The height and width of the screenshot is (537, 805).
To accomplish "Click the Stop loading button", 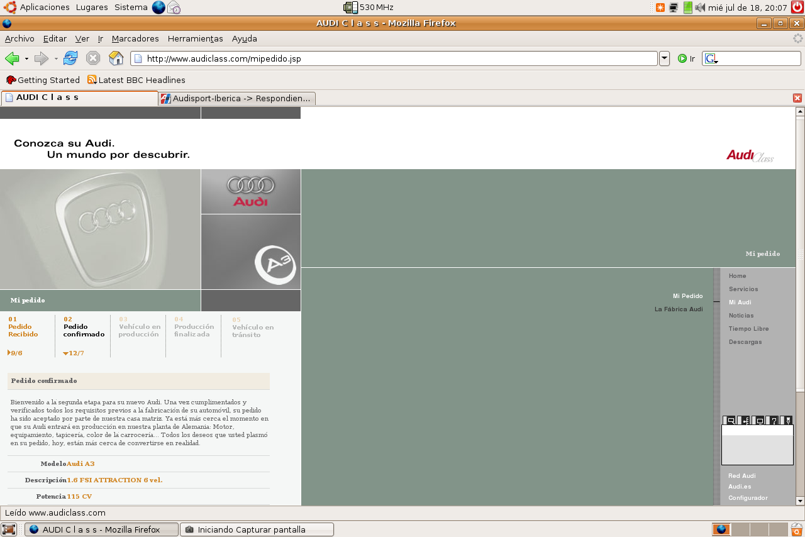I will [93, 58].
